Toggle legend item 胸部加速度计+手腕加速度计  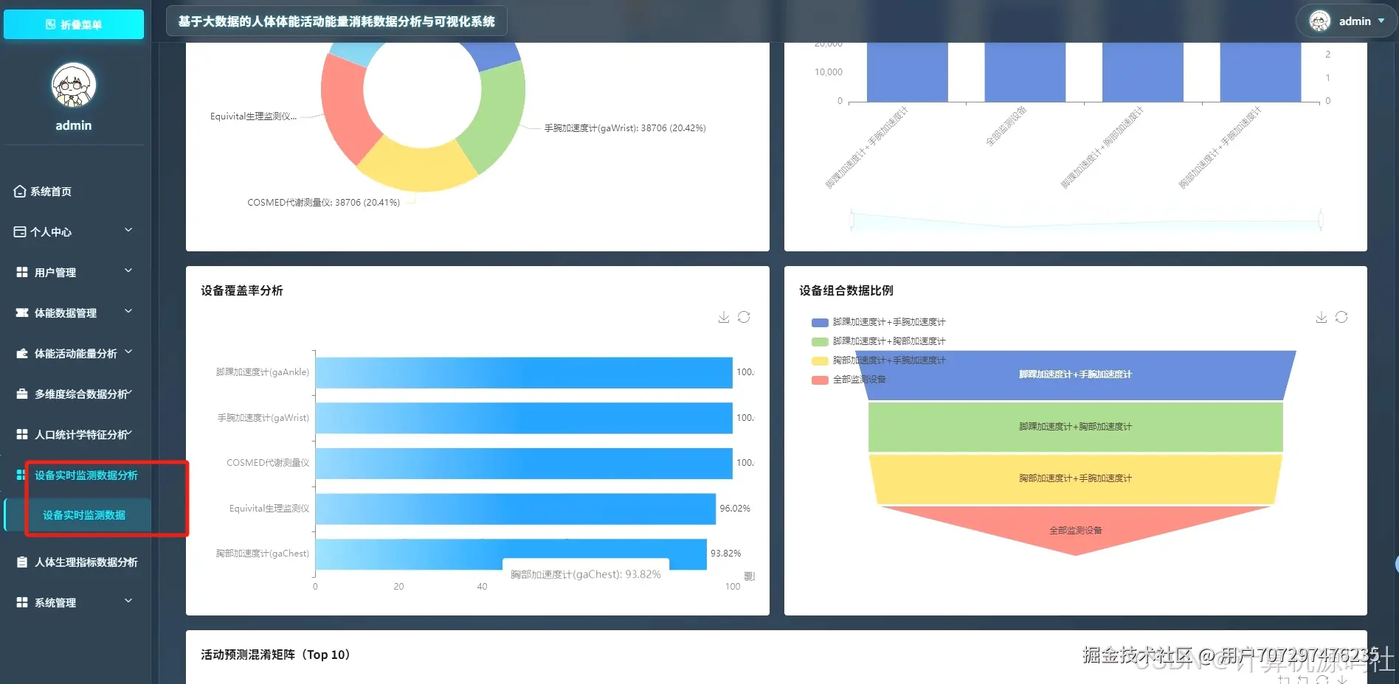(878, 360)
